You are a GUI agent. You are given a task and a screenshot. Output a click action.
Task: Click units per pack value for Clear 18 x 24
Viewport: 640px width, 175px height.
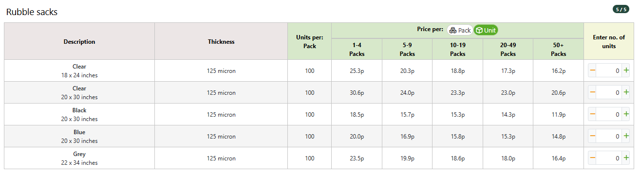[310, 71]
